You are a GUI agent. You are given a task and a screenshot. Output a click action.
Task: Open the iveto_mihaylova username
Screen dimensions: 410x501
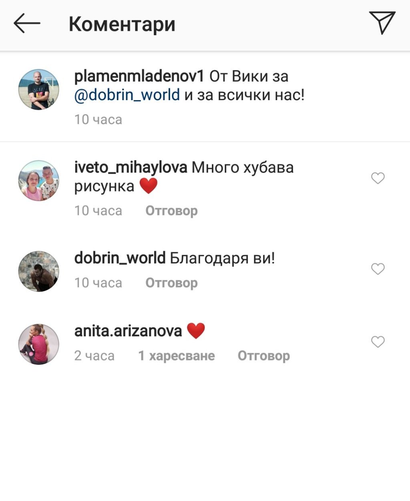pos(131,167)
